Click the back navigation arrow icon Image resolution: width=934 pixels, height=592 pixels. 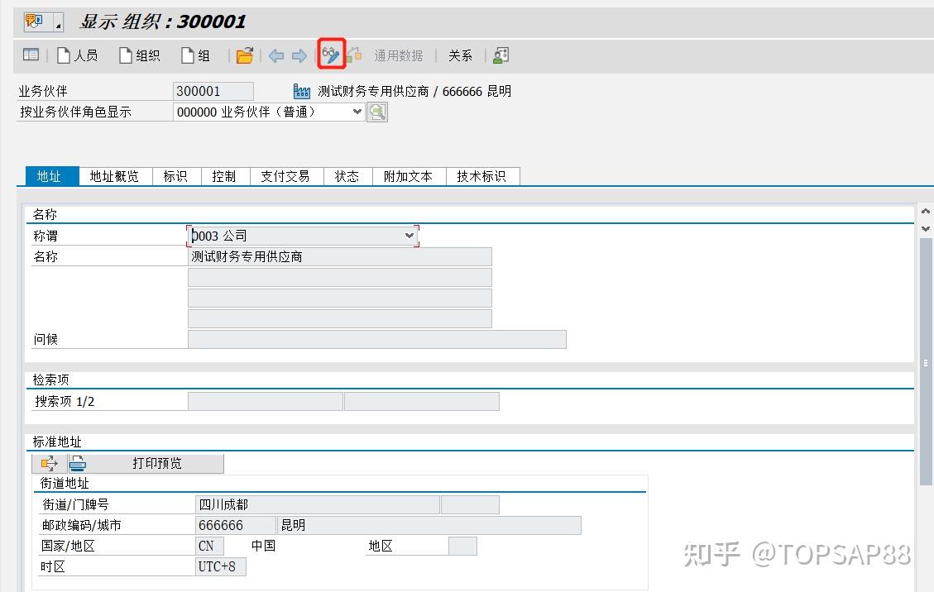(x=275, y=55)
